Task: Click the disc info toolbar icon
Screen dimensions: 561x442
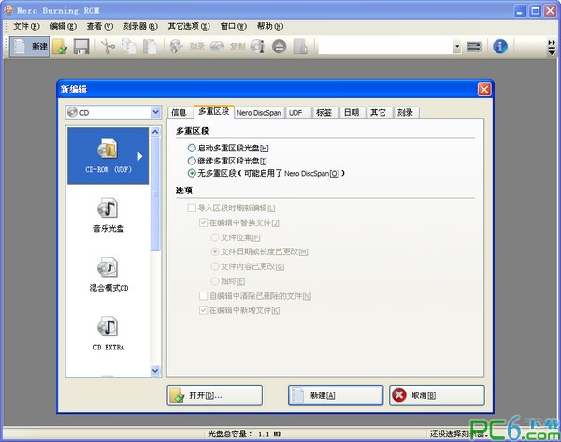Action: tap(257, 47)
